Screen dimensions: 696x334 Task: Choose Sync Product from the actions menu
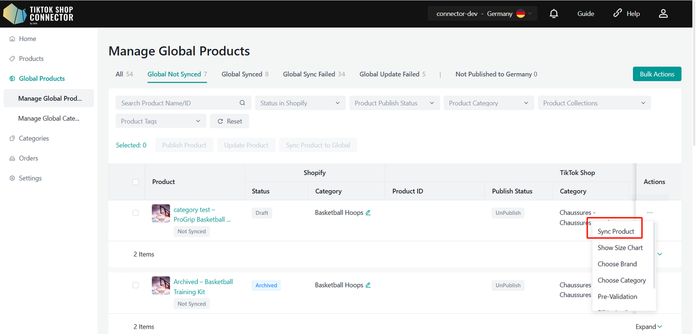616,231
